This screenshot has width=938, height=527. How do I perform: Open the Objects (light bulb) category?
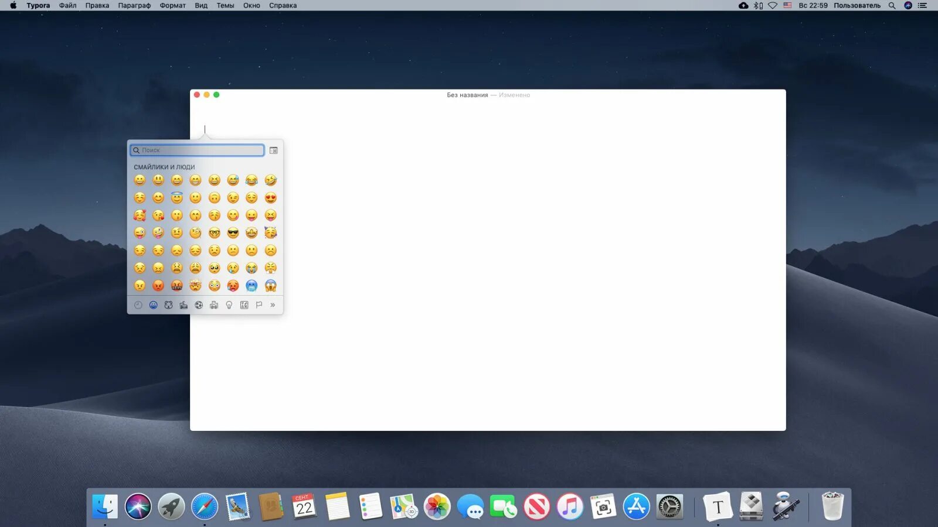pyautogui.click(x=229, y=305)
